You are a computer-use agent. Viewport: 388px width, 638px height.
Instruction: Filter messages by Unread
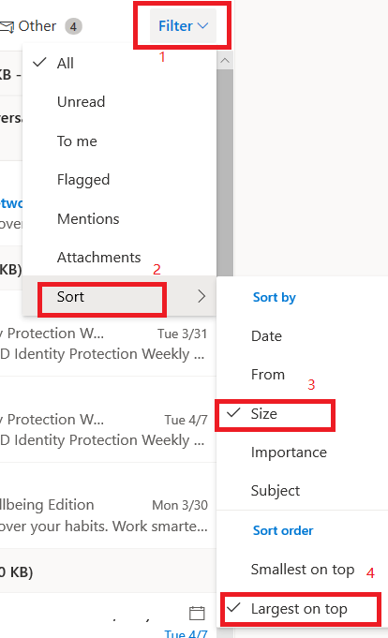click(x=119, y=102)
